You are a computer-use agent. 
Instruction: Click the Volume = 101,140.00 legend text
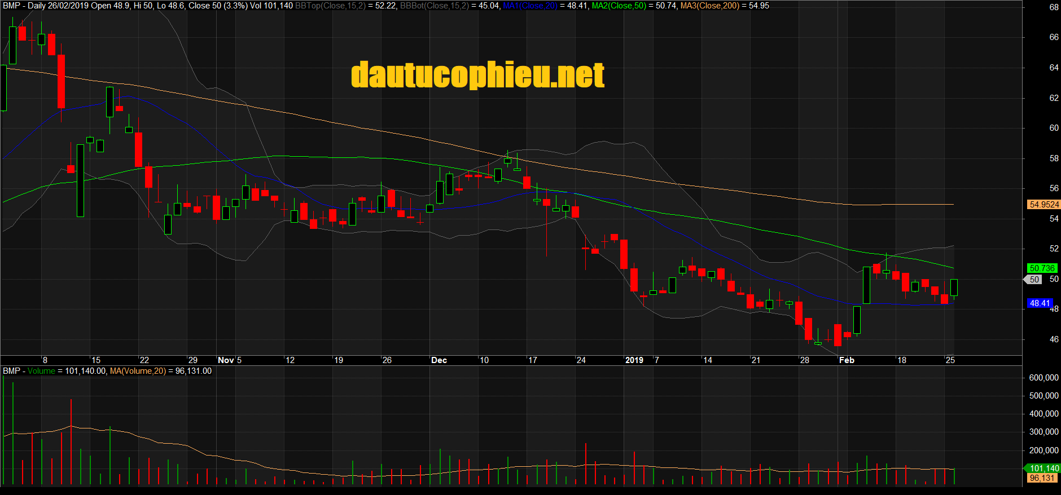click(67, 371)
